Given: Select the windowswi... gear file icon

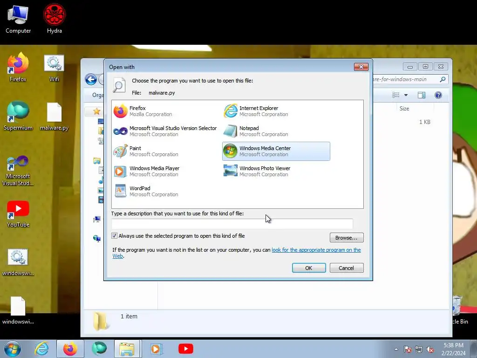Looking at the screenshot, I should click(18, 262).
